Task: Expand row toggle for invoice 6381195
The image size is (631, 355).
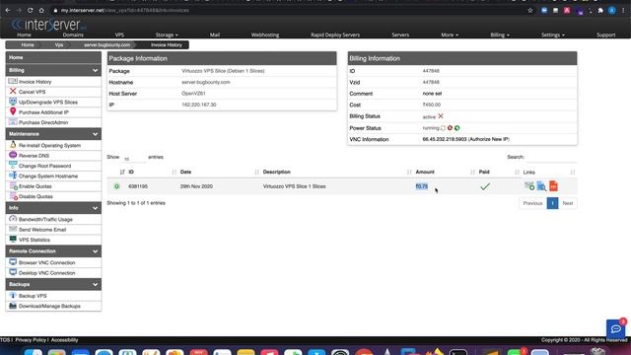Action: click(x=116, y=186)
